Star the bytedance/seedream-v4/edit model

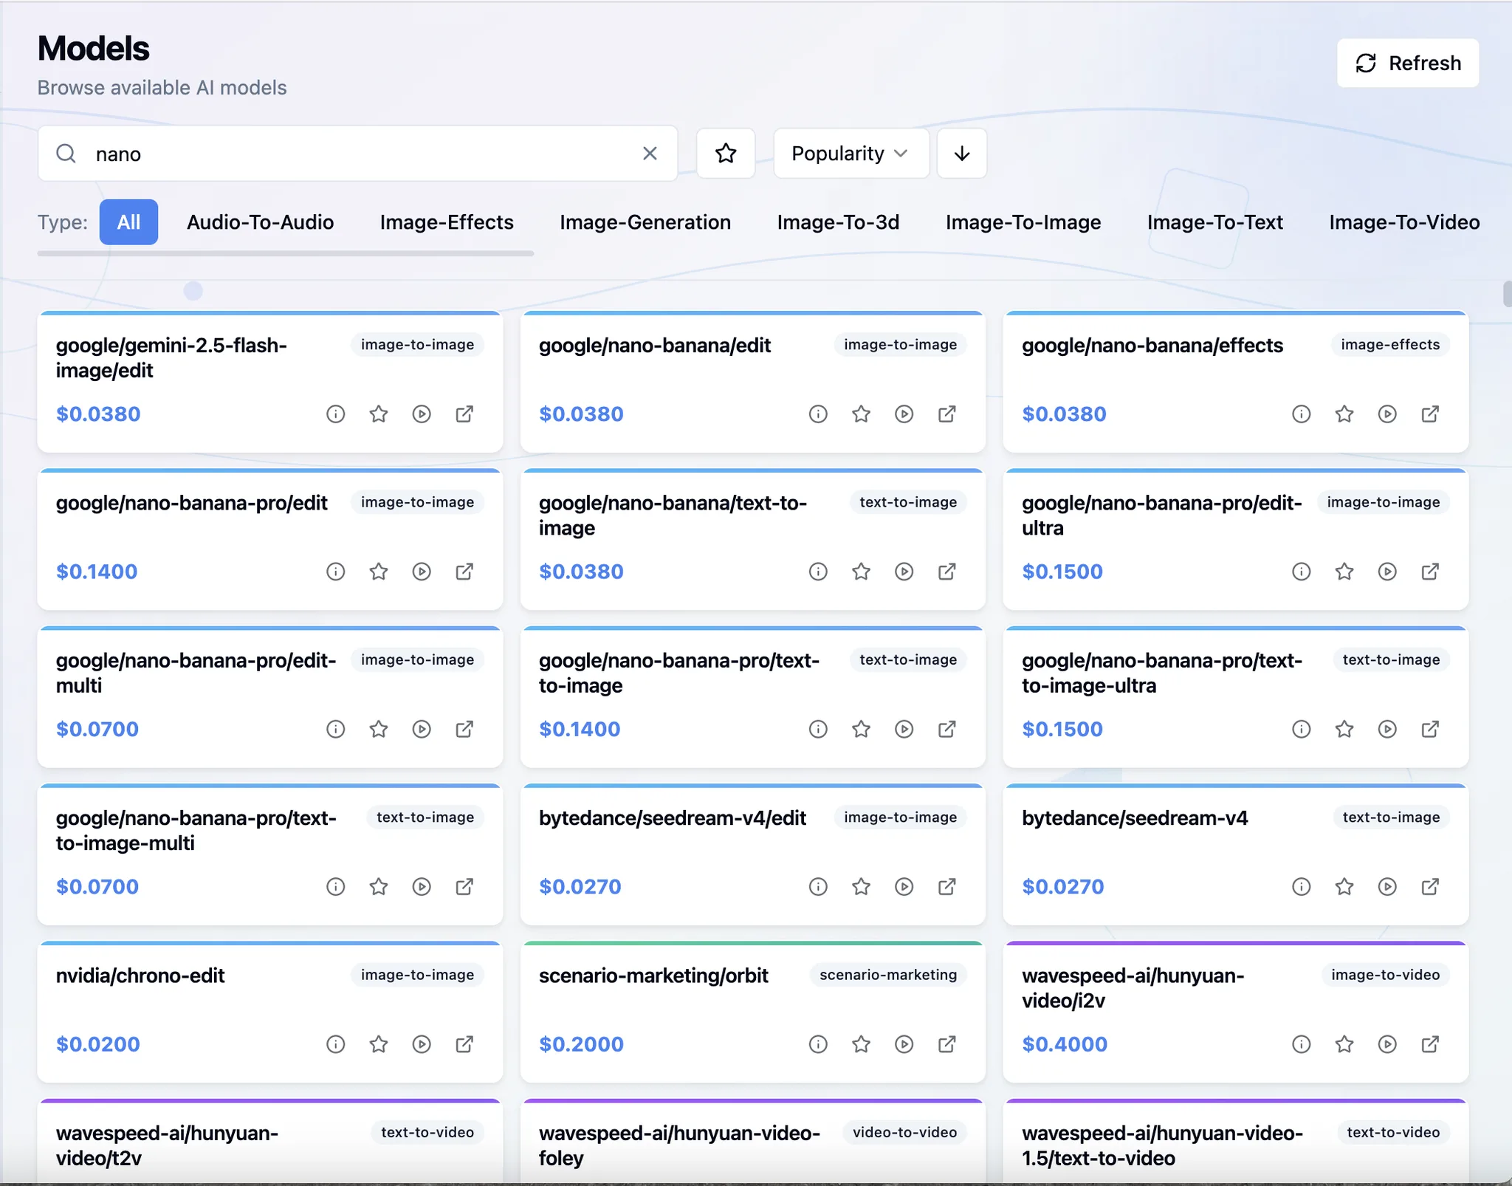(x=861, y=887)
